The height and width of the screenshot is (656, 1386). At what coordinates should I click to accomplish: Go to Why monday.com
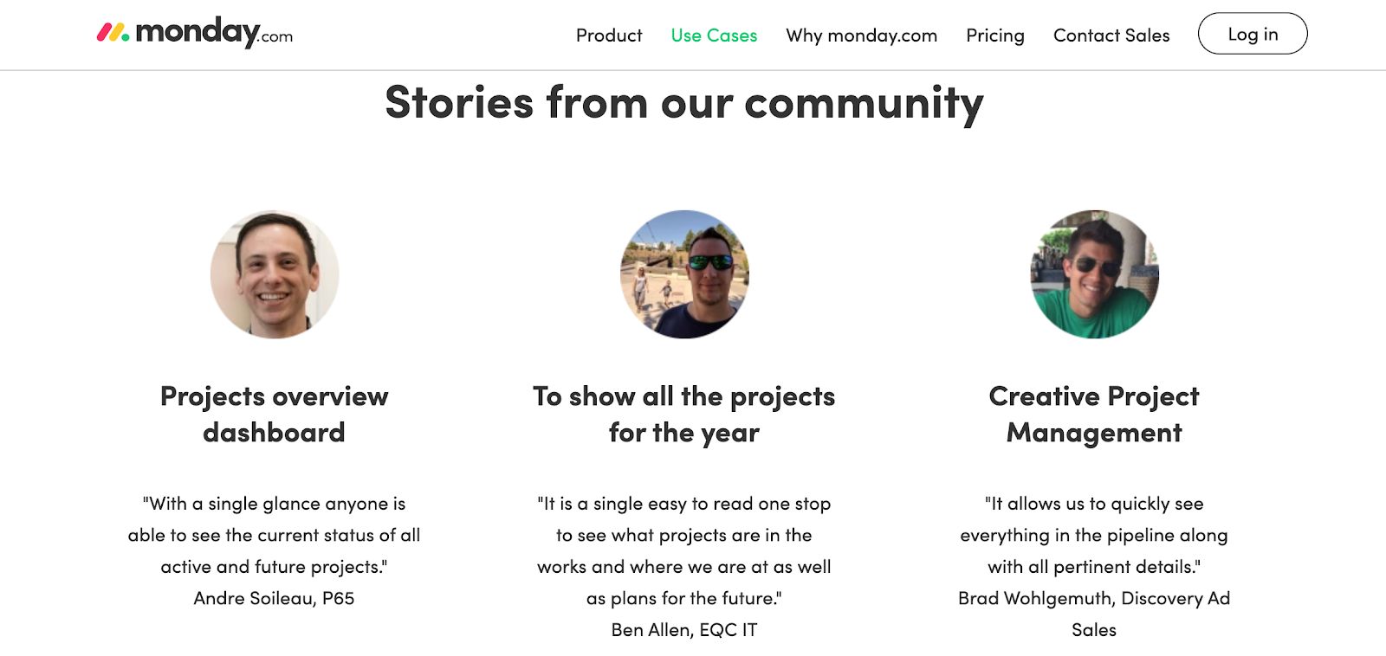[x=861, y=35]
